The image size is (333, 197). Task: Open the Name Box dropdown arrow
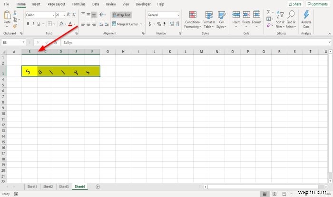click(23, 42)
